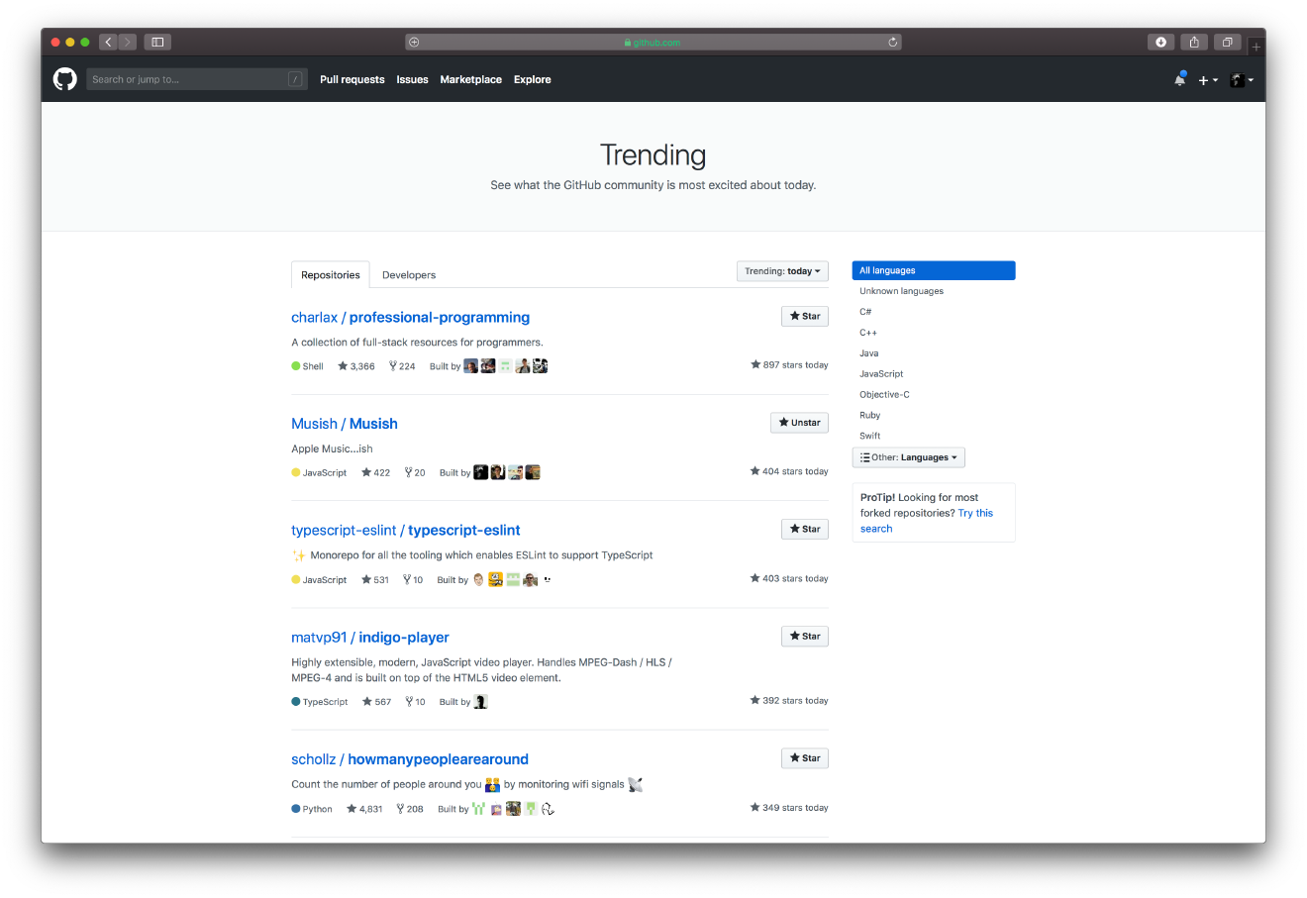The image size is (1307, 898).
Task: Expand the Other: Languages dropdown
Action: (908, 456)
